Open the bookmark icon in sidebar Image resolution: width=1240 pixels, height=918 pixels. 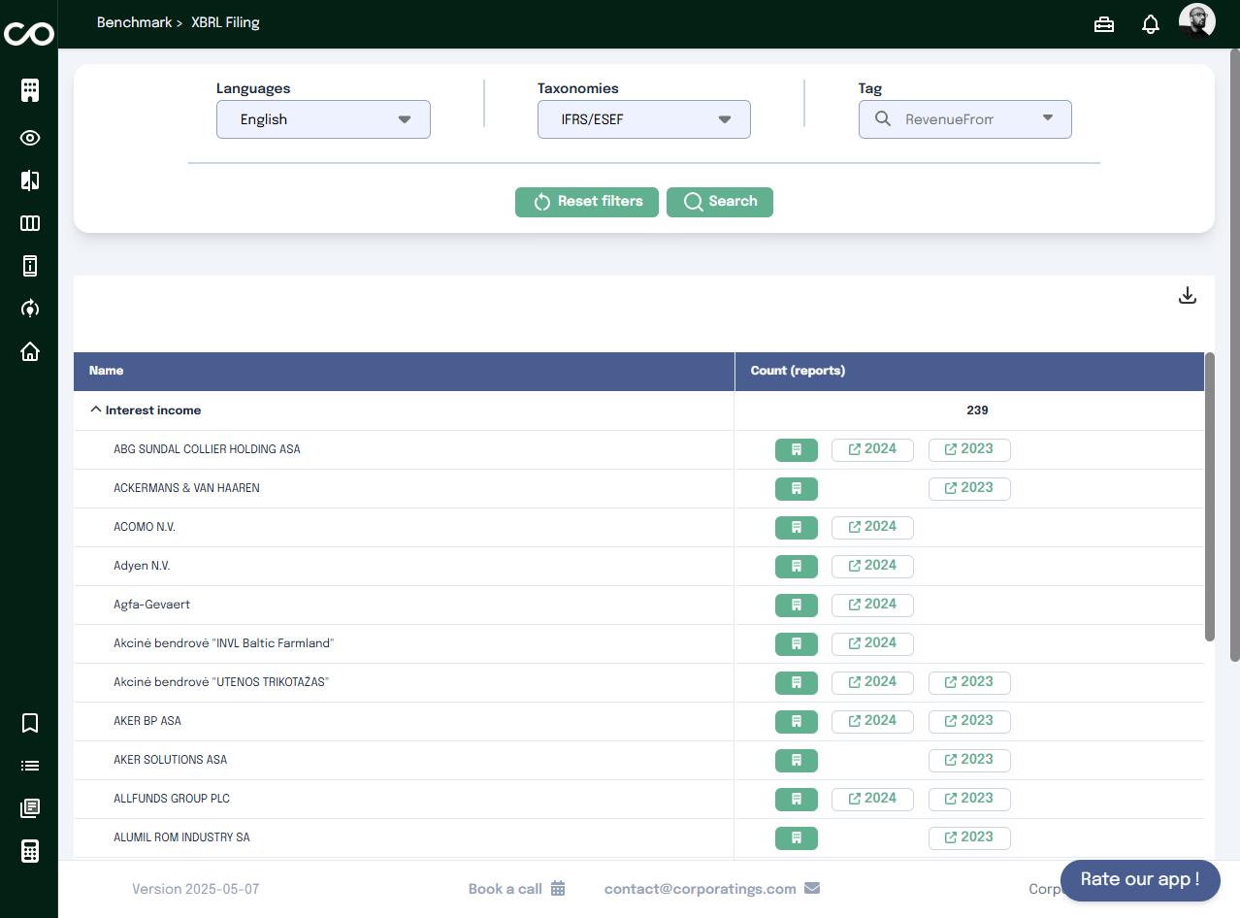point(30,723)
